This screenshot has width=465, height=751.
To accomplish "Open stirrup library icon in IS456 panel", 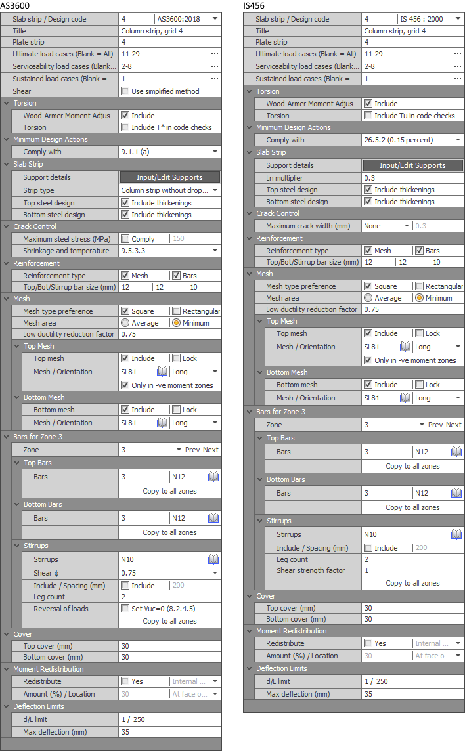I will (x=456, y=534).
